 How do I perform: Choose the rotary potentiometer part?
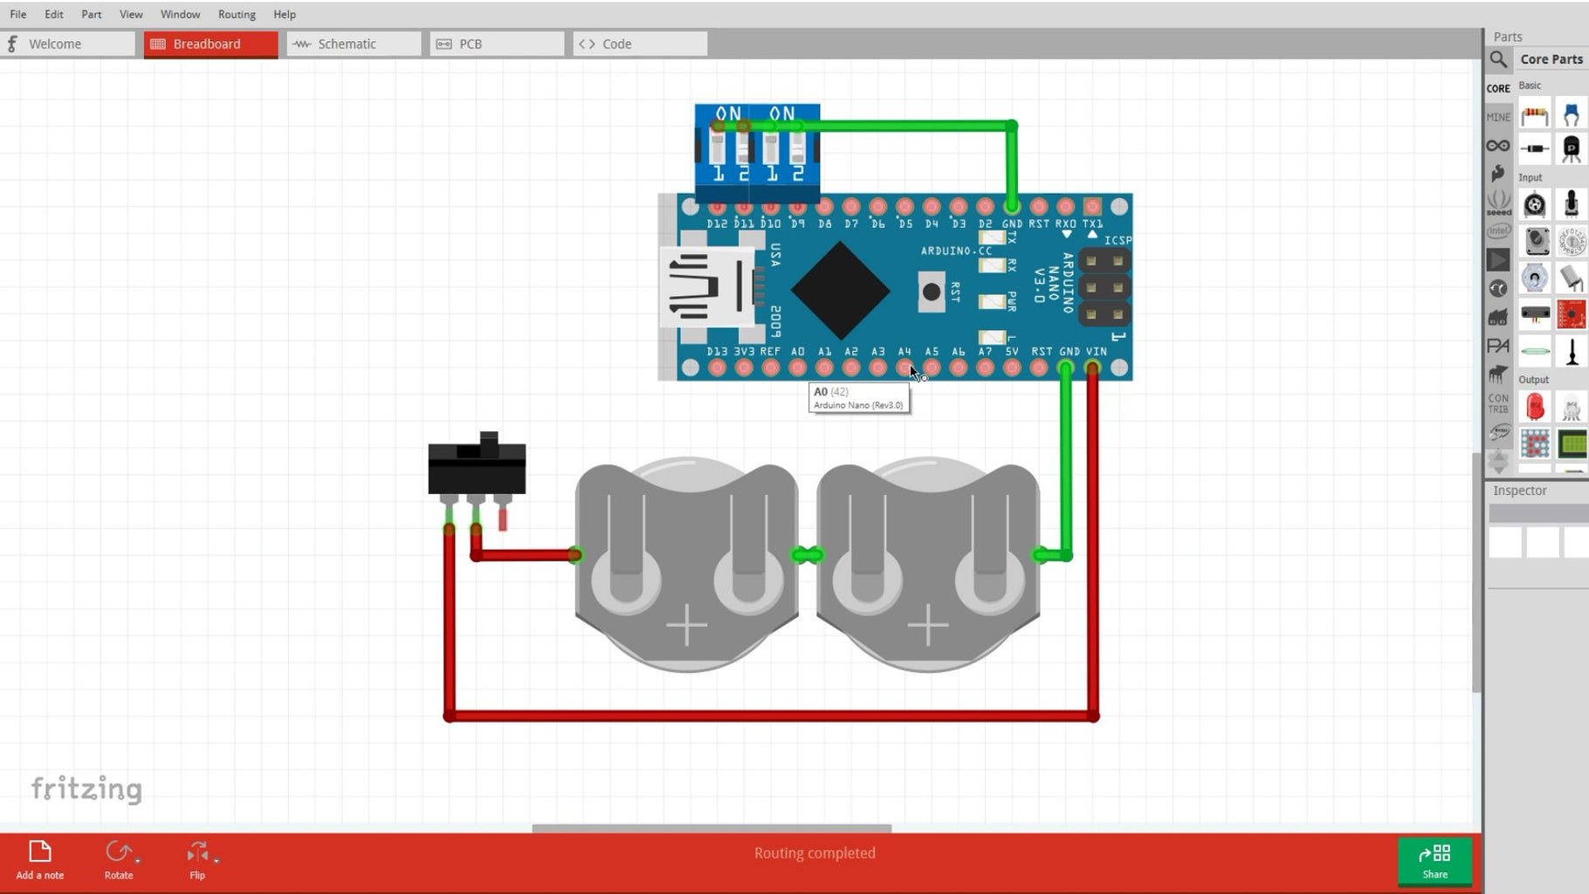(x=1535, y=204)
